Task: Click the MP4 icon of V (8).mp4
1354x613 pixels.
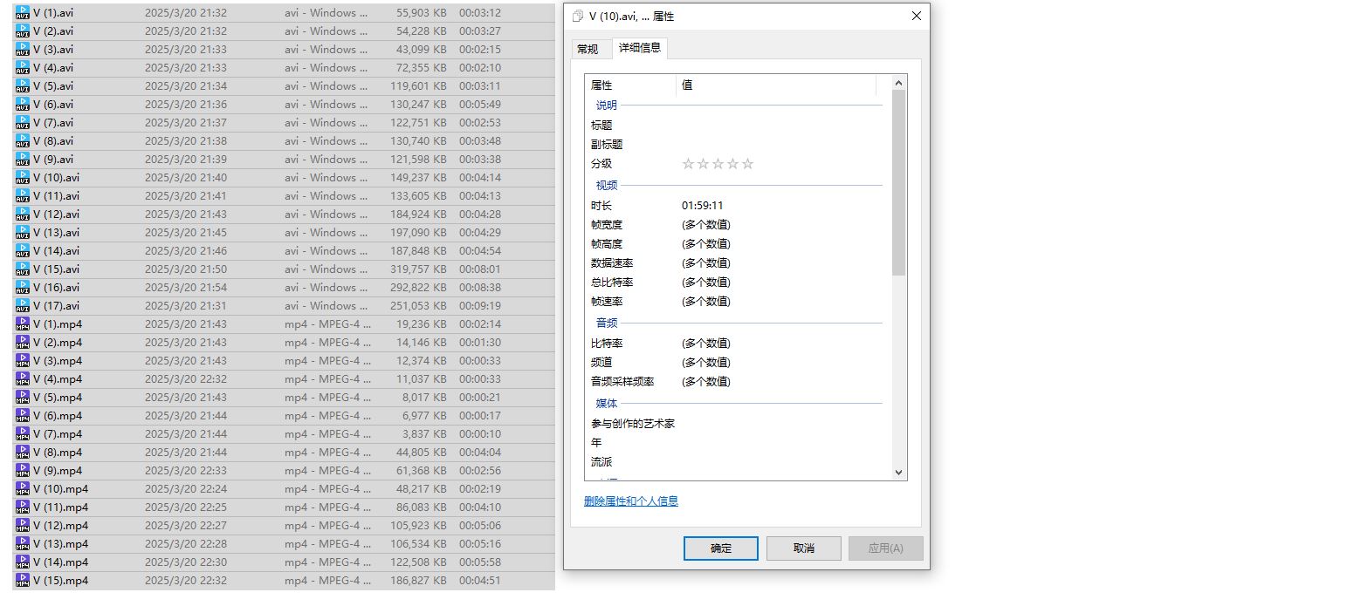Action: (23, 452)
